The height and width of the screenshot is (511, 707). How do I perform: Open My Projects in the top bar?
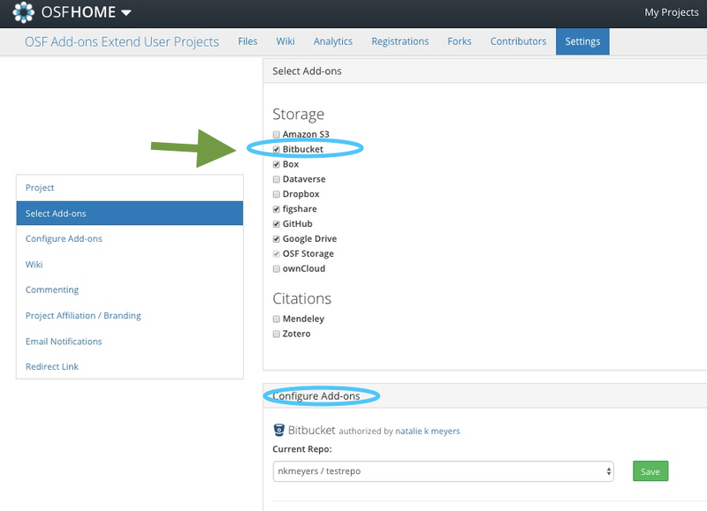coord(671,12)
